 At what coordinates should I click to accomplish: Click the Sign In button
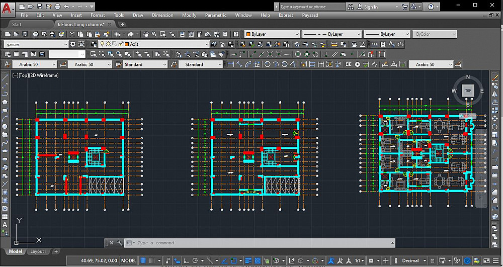coord(371,7)
